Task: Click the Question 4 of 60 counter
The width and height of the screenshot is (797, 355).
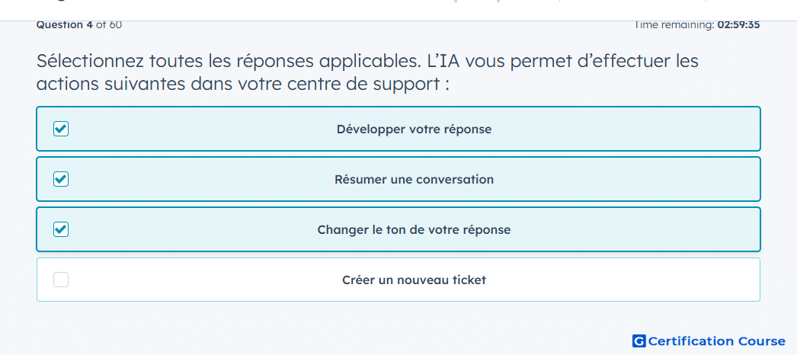Action: [78, 25]
